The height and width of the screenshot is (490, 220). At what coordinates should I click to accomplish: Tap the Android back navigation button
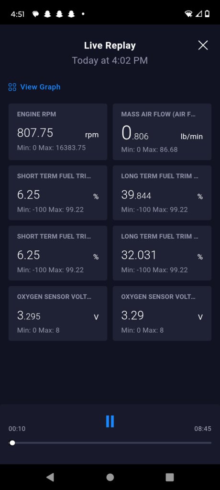click(50, 477)
